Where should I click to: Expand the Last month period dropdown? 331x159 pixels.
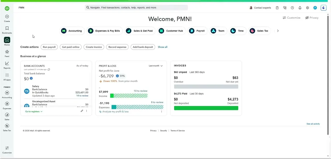tap(156, 66)
